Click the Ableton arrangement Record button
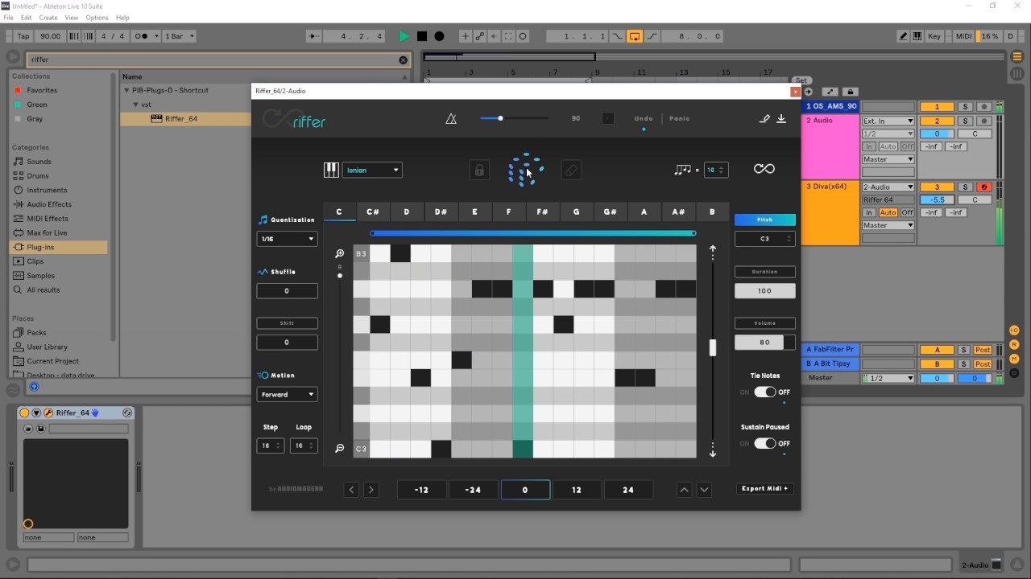 pos(439,36)
